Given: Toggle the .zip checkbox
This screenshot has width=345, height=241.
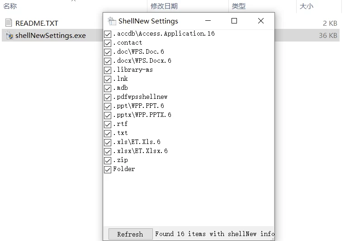Looking at the screenshot, I should (108, 161).
